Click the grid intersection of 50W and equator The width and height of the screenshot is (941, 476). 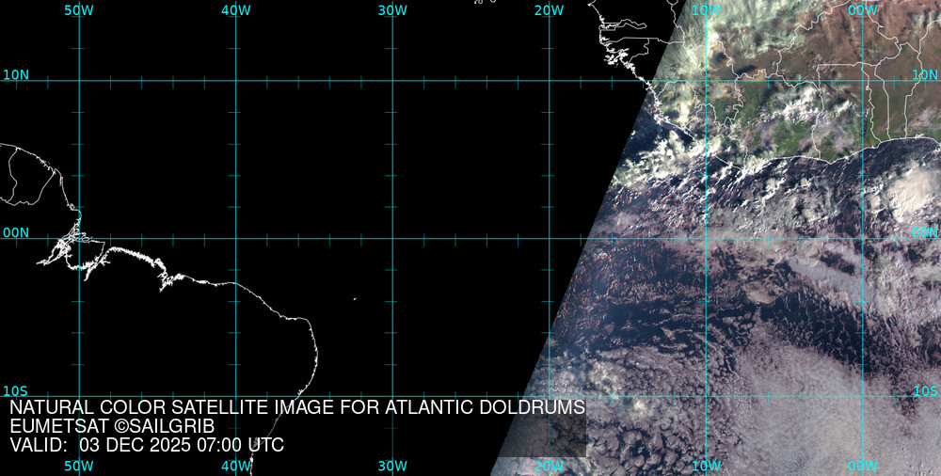[x=79, y=238]
